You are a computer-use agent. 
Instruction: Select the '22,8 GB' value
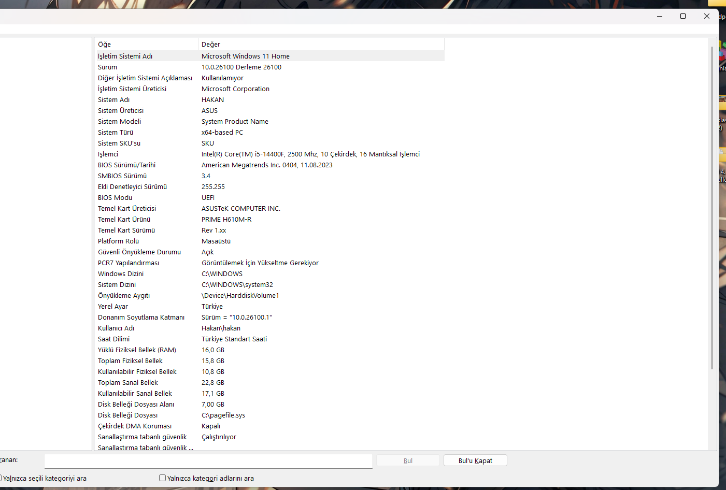coord(213,383)
